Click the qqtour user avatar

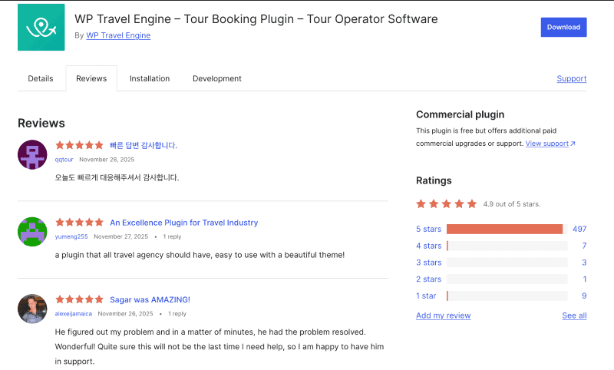(x=32, y=154)
